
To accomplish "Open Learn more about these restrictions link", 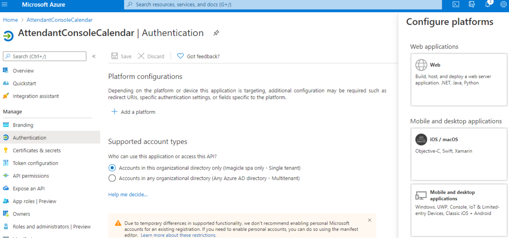I will click(178, 235).
